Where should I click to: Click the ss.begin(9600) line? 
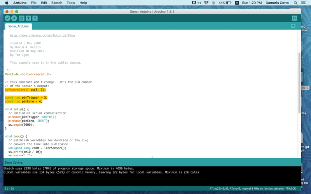click(x=21, y=125)
